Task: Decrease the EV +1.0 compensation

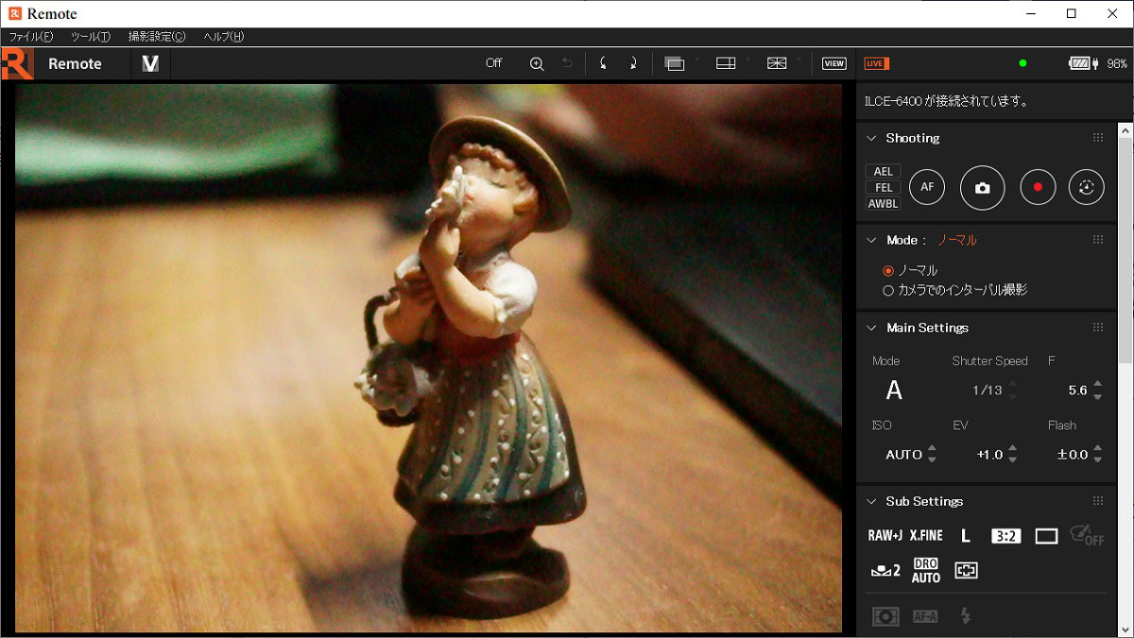Action: pos(1013,460)
